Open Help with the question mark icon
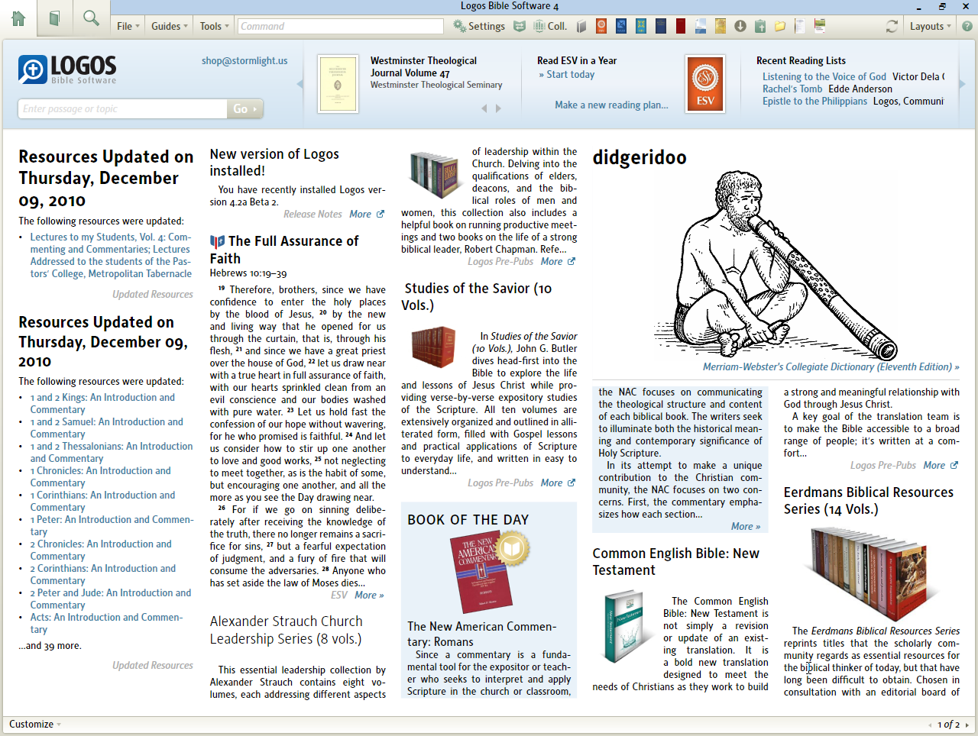The width and height of the screenshot is (978, 736). [967, 26]
